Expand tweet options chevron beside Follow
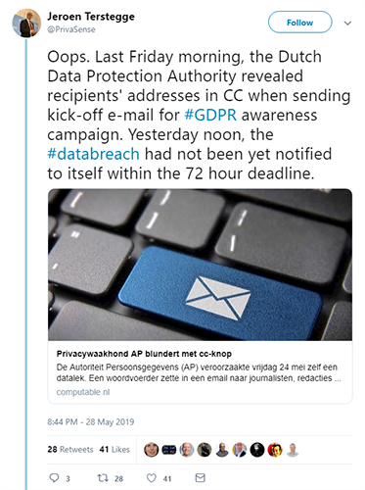365x490 pixels. (x=347, y=23)
